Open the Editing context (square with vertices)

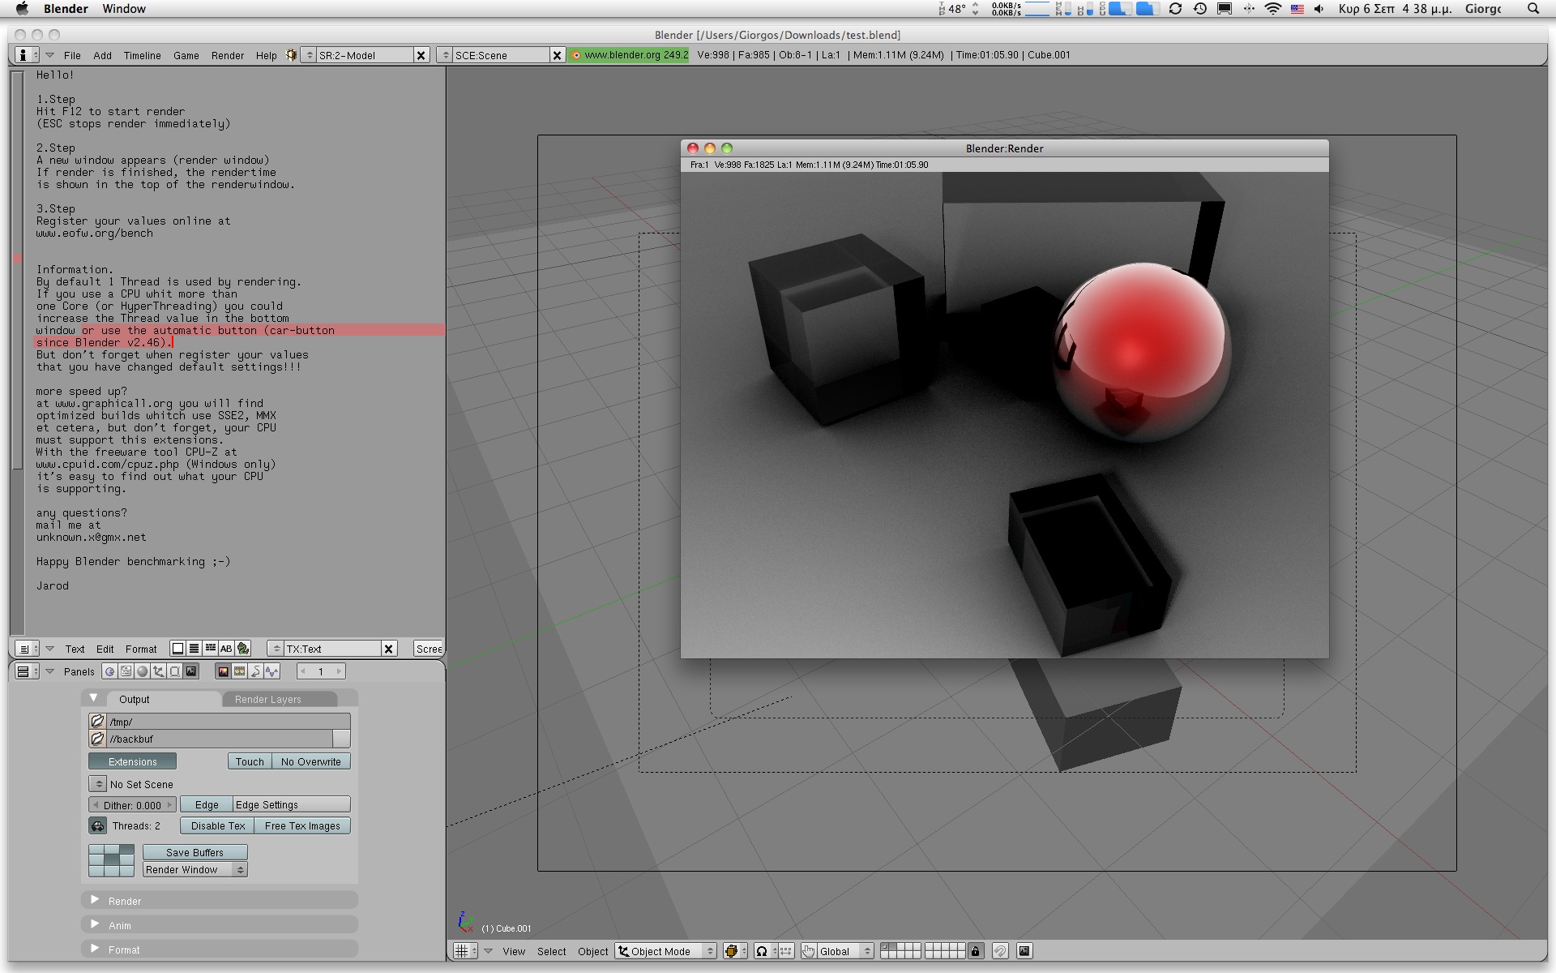174,671
